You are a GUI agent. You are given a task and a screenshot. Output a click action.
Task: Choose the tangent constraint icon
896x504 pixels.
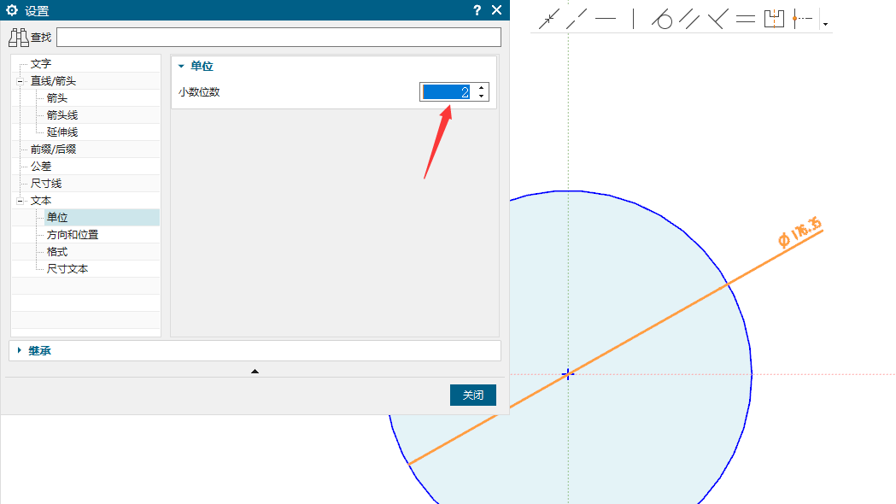click(x=662, y=18)
